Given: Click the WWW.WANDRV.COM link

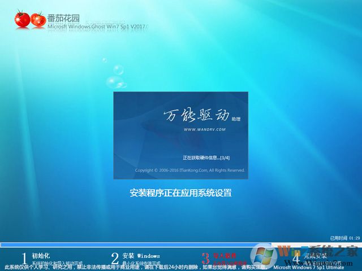Looking at the screenshot, I should coord(205,129).
